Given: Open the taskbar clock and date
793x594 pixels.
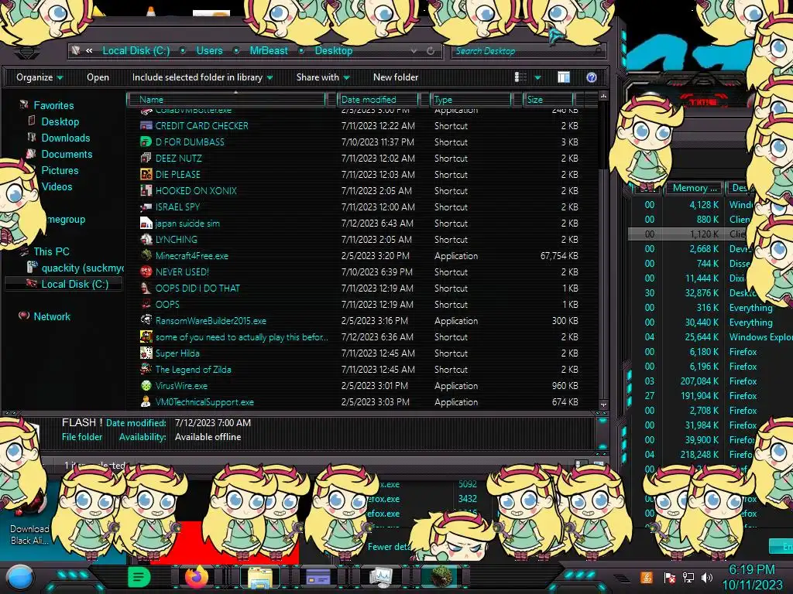Looking at the screenshot, I should tap(751, 577).
